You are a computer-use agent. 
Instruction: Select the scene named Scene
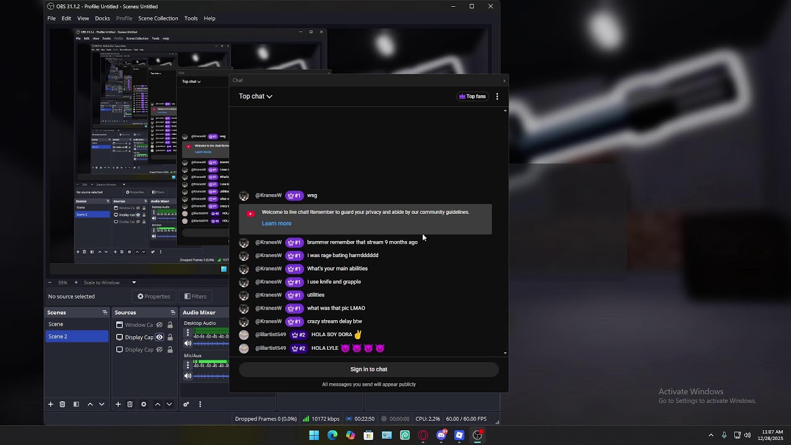tap(77, 324)
